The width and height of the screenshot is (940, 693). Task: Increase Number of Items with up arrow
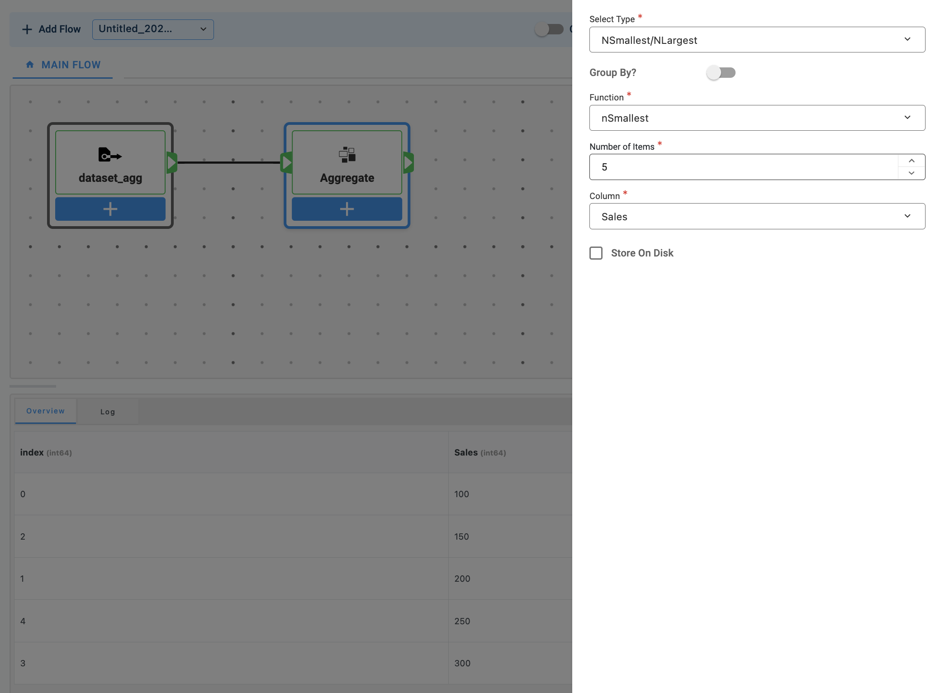coord(912,161)
